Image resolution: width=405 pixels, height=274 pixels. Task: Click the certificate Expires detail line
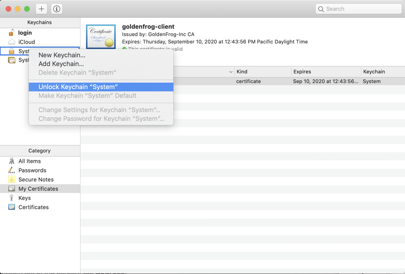pos(215,42)
